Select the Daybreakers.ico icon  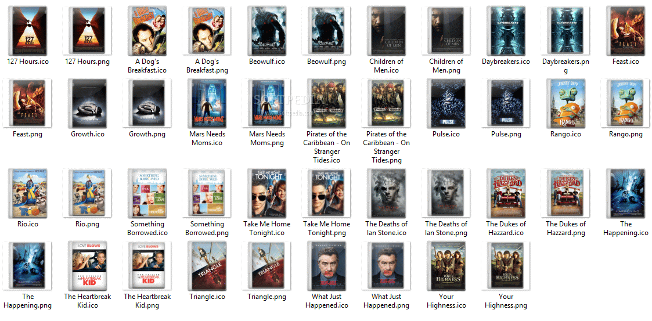[506, 30]
